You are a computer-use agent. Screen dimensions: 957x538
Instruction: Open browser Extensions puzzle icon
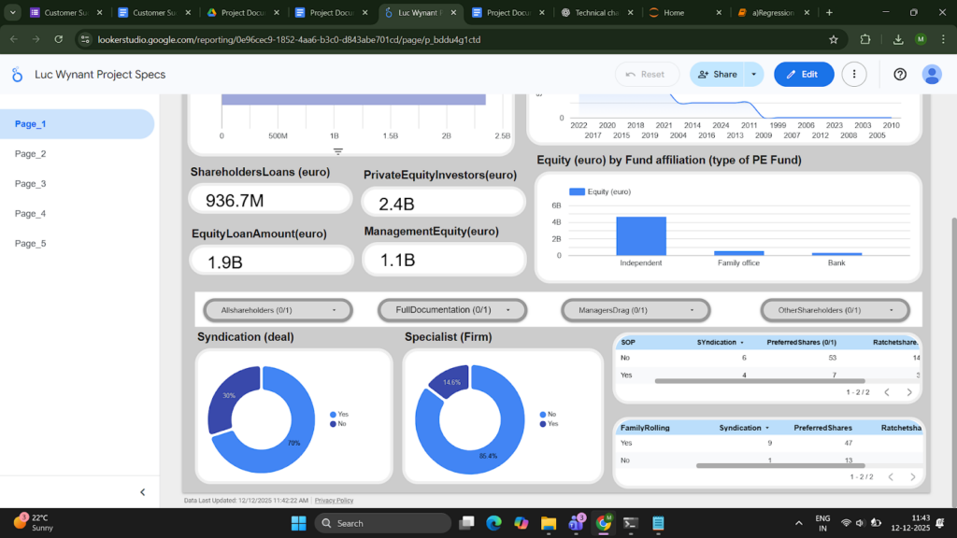pos(865,40)
